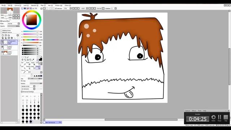Open the recorder Capture menu
Viewport: 231px width, 130px height.
[187, 111]
